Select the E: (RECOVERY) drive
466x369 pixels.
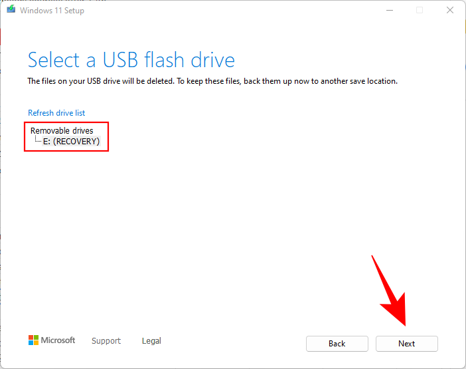click(71, 142)
